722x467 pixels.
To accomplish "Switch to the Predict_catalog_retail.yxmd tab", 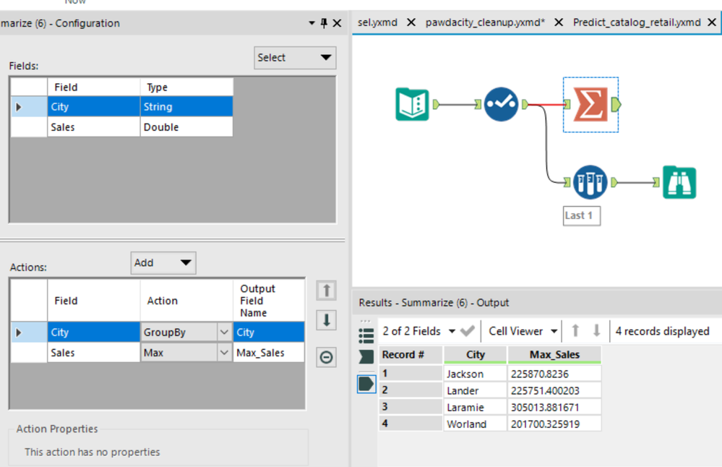I will pyautogui.click(x=637, y=22).
